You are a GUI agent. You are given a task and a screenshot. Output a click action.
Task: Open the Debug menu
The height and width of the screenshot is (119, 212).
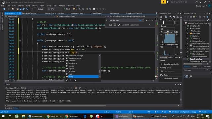pyautogui.click(x=35, y=6)
